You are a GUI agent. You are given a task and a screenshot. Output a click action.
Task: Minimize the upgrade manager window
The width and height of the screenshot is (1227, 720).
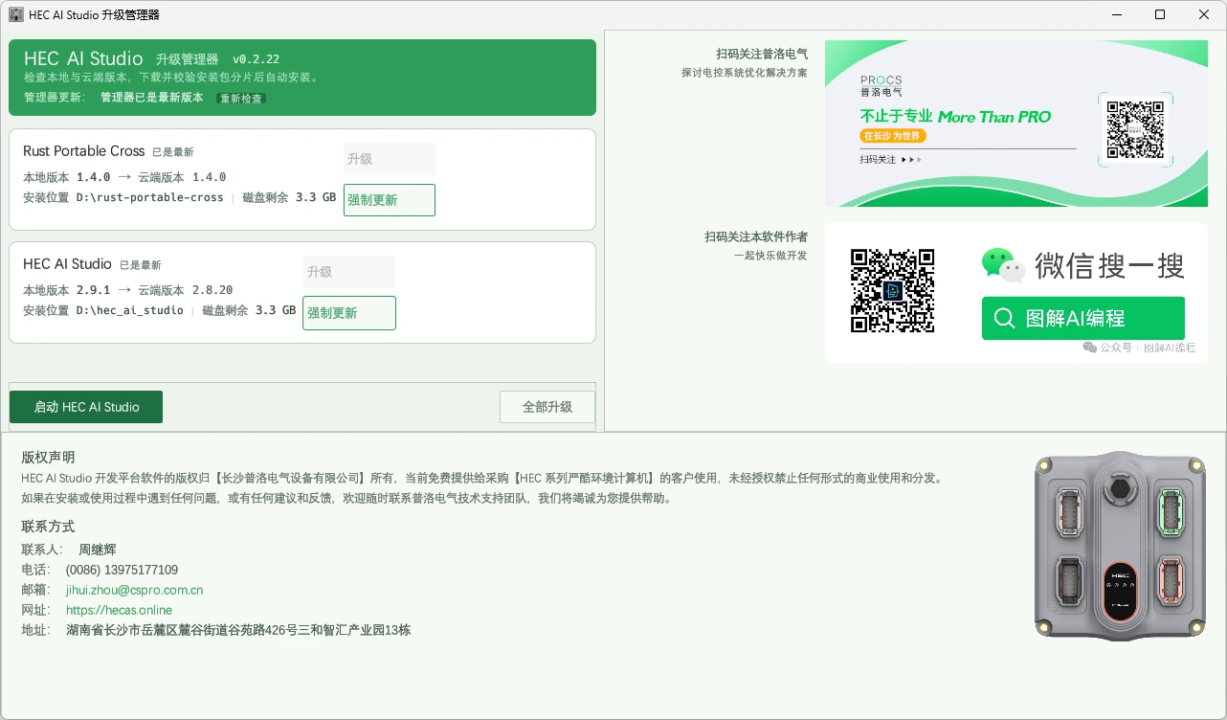click(x=1116, y=14)
